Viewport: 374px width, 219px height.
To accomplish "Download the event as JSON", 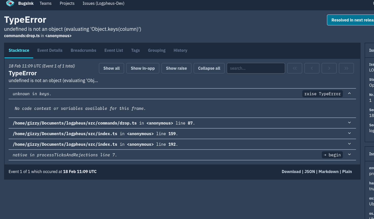I will (309, 172).
